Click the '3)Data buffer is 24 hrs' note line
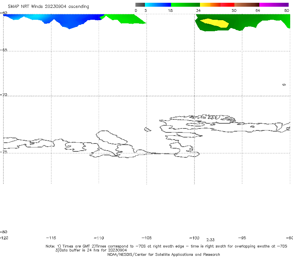The image size is (293, 257). pyautogui.click(x=91, y=250)
